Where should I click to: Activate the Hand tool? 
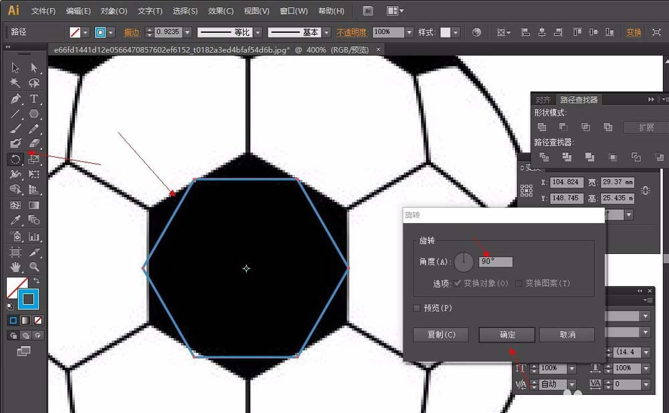pos(15,267)
